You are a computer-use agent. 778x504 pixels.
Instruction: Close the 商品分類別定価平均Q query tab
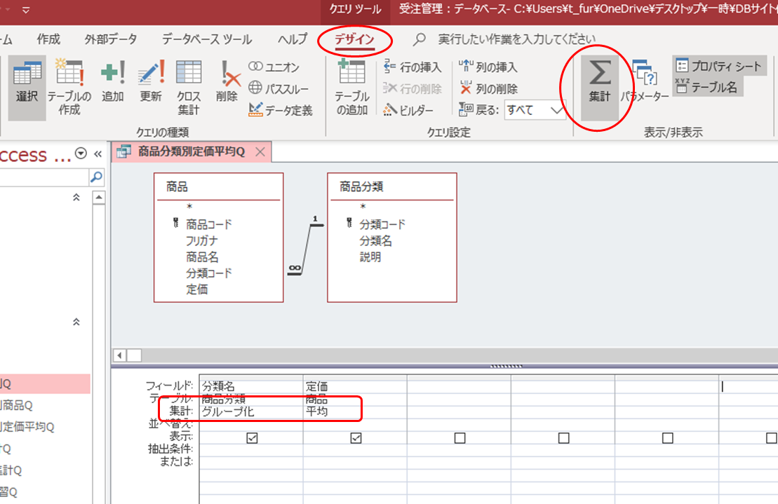click(x=260, y=152)
